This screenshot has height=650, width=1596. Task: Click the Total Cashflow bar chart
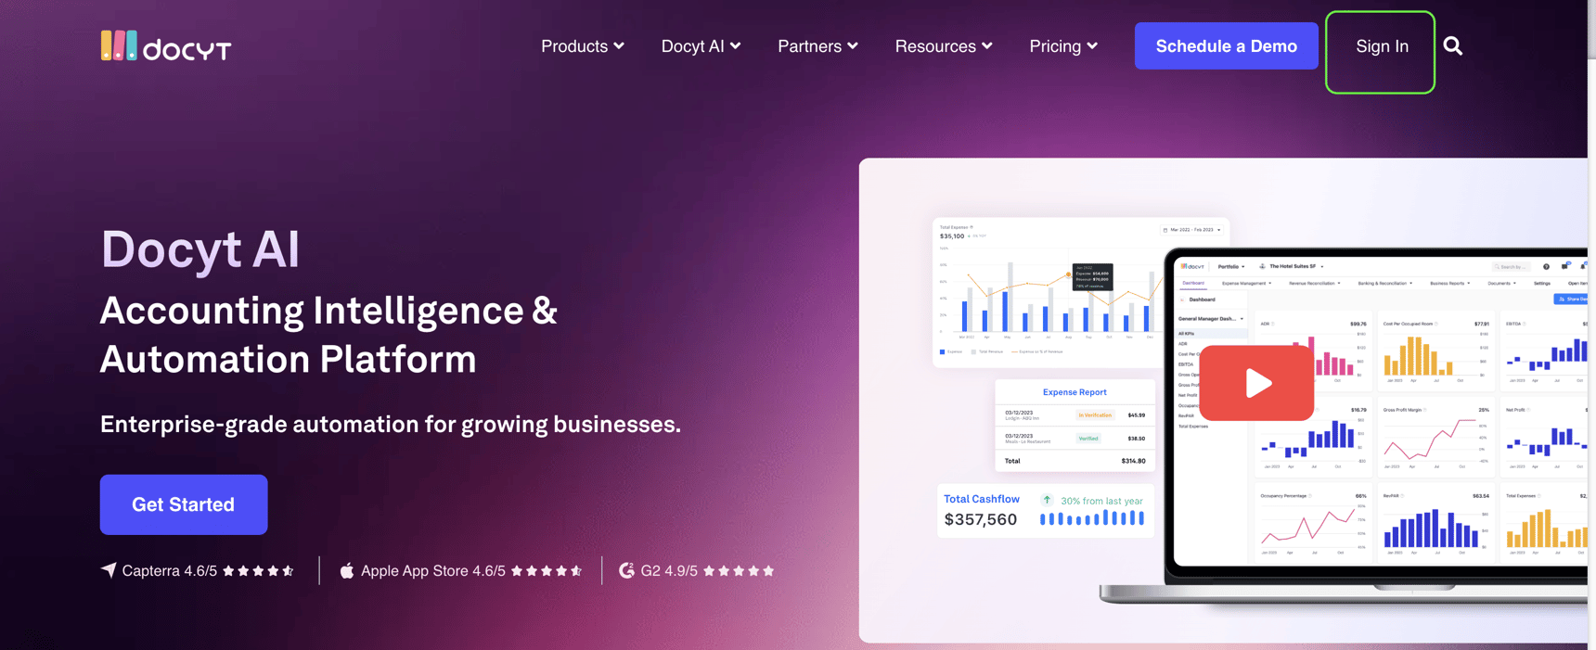[1092, 519]
